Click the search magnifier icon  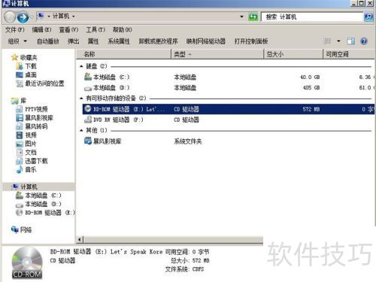pyautogui.click(x=368, y=17)
